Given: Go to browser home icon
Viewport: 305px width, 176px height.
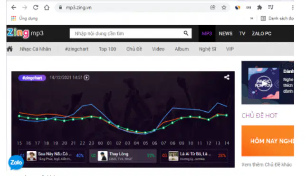Looking at the screenshot, I should tap(47, 8).
